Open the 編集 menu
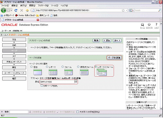The width and height of the screenshot is (163, 118). click(15, 5)
